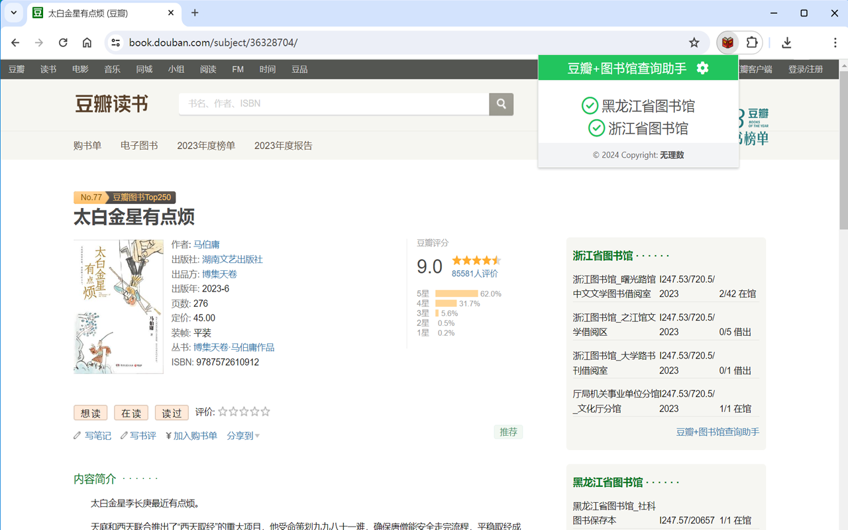
Task: Click the pencil icon next to 写笔记
Action: pos(78,435)
